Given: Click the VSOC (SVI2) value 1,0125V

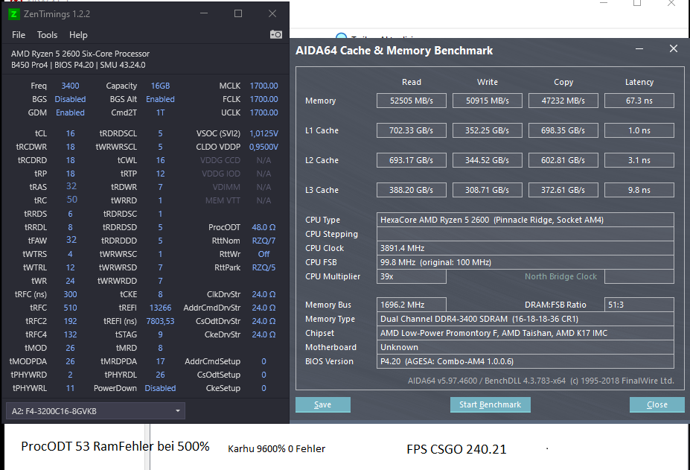Looking at the screenshot, I should coord(263,133).
